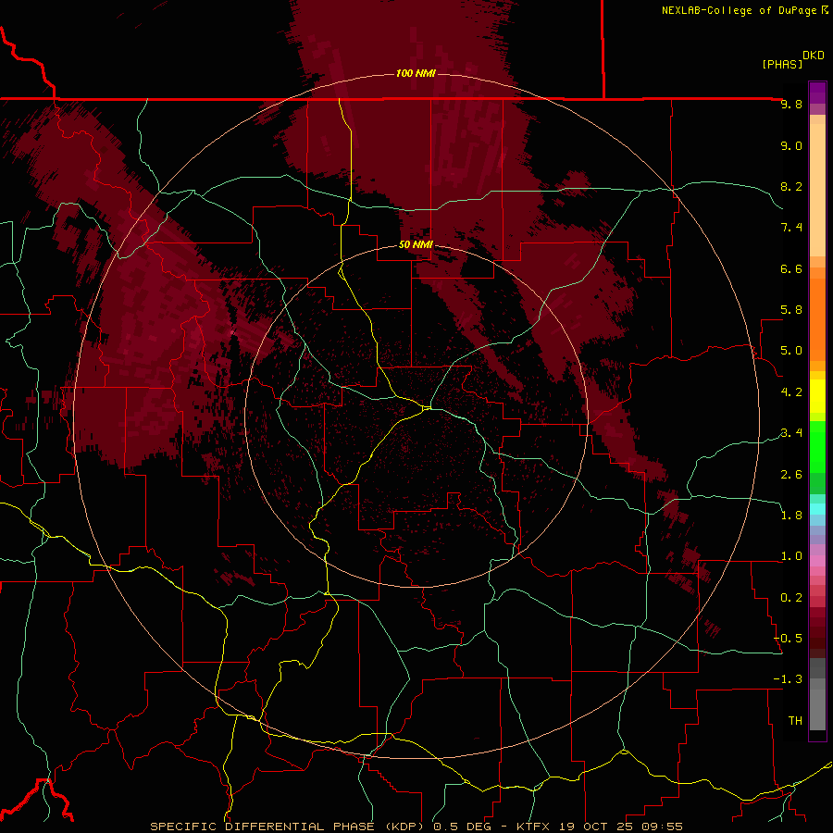Click the -0.5 scale value
This screenshot has height=833, width=833.
click(788, 639)
